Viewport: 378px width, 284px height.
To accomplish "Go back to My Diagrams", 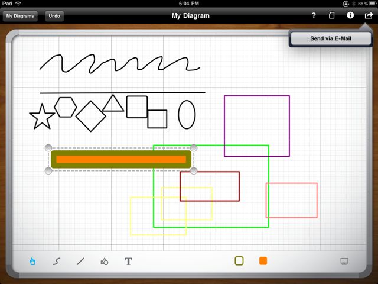I will click(20, 16).
